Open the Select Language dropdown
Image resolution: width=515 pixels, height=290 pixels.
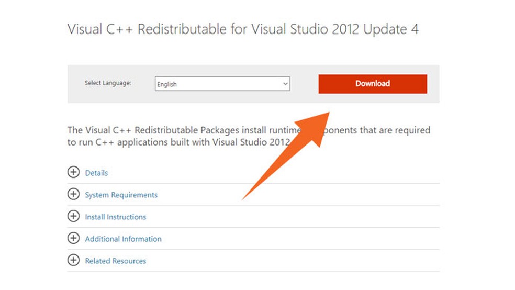click(222, 84)
